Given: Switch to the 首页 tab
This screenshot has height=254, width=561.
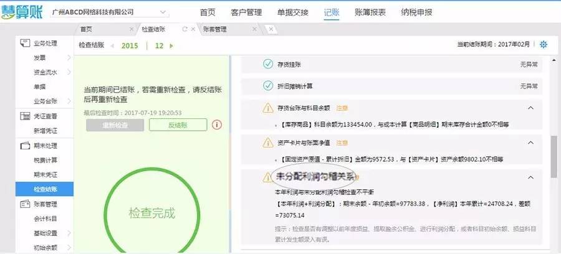Looking at the screenshot, I should 86,29.
